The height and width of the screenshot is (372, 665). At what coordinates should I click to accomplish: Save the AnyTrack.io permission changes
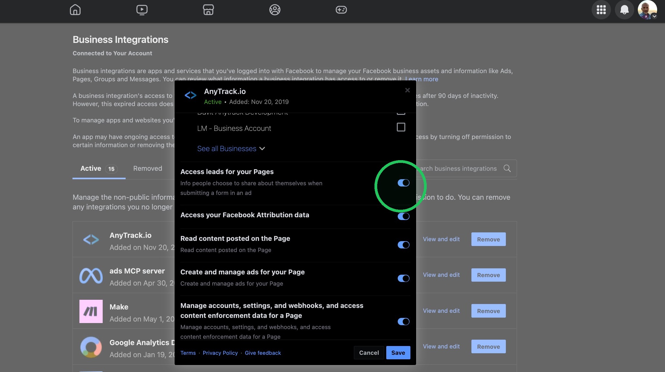coord(398,353)
